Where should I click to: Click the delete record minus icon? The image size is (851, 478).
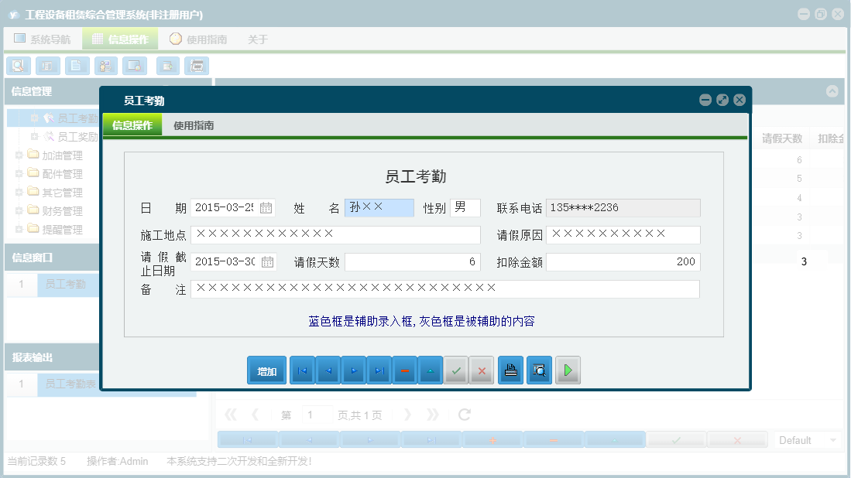[x=404, y=370]
